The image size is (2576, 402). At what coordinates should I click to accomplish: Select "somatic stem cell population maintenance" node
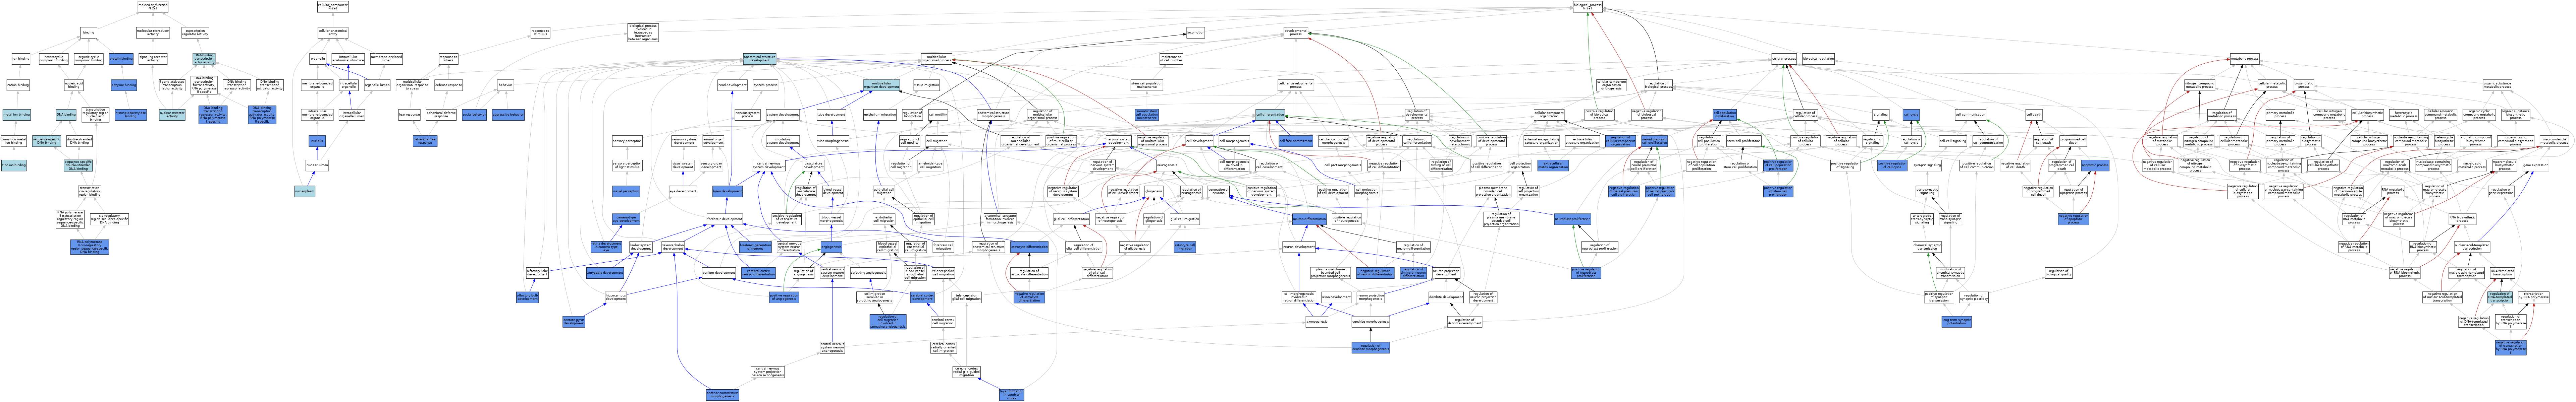pos(1147,115)
